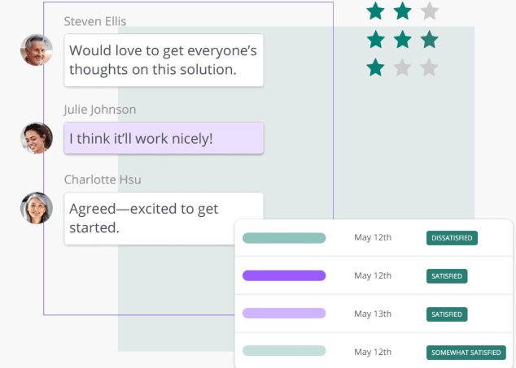Click the teal bar in the DISSATISFIED row

(x=284, y=238)
